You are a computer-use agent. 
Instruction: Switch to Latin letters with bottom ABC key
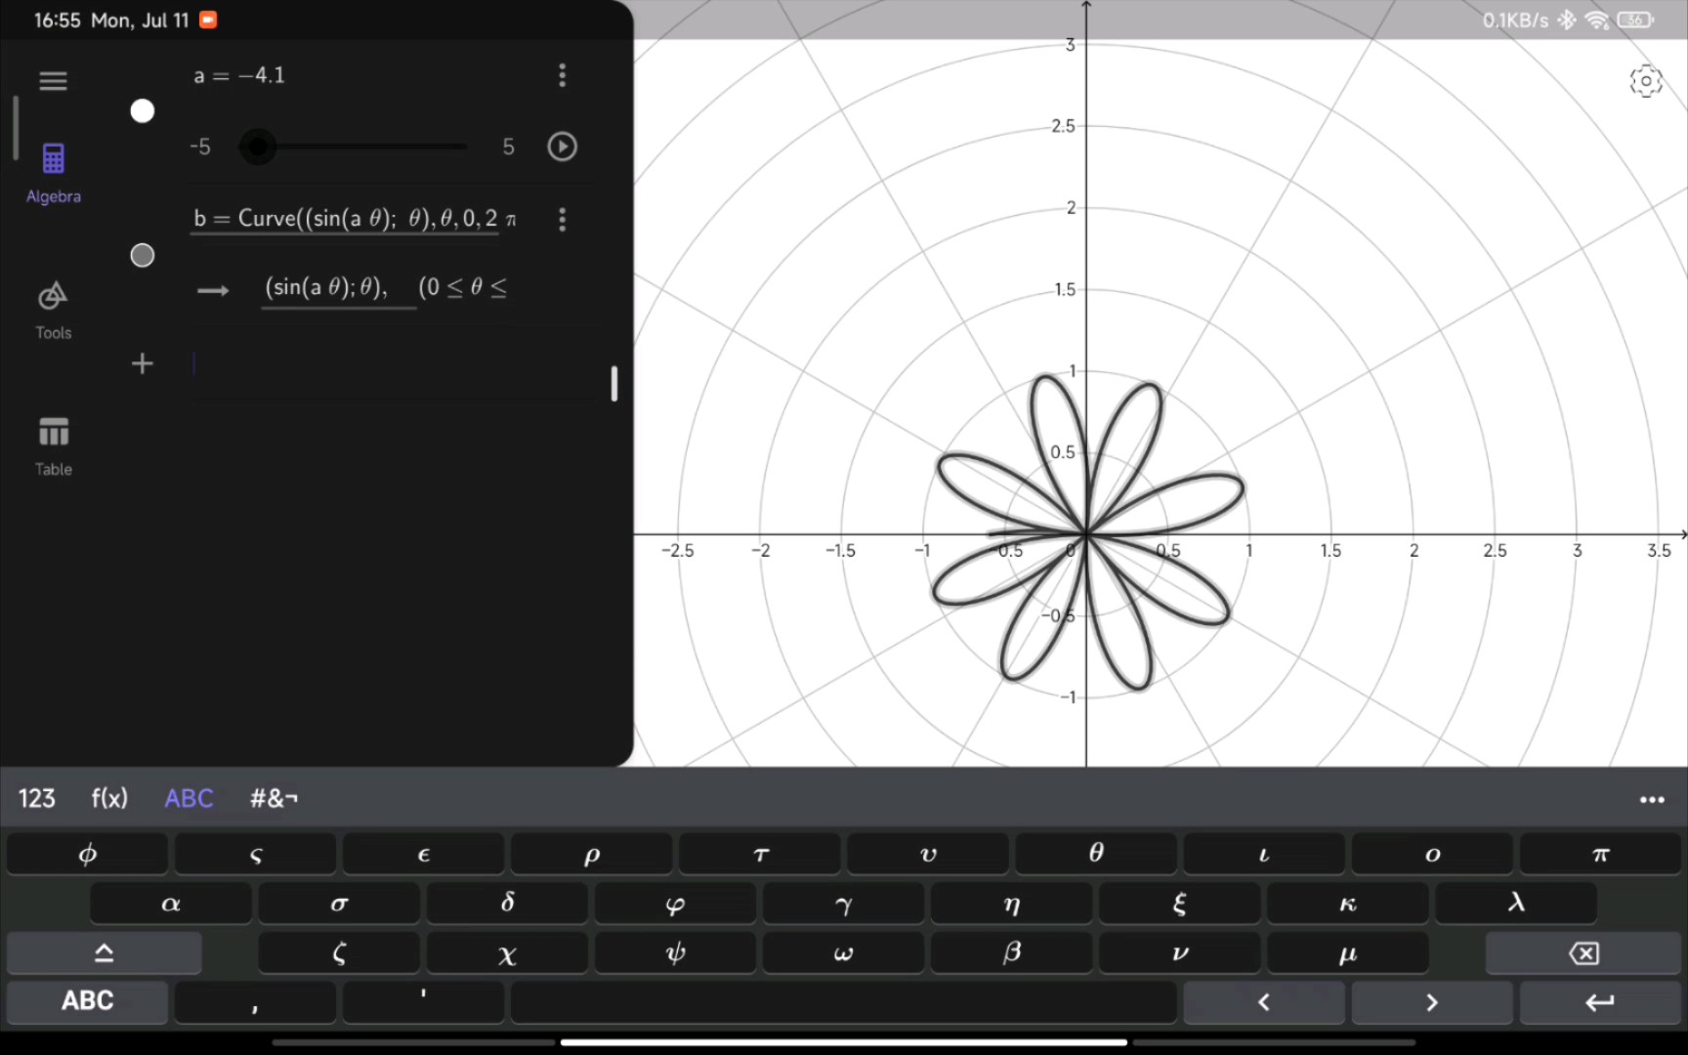tap(88, 1002)
